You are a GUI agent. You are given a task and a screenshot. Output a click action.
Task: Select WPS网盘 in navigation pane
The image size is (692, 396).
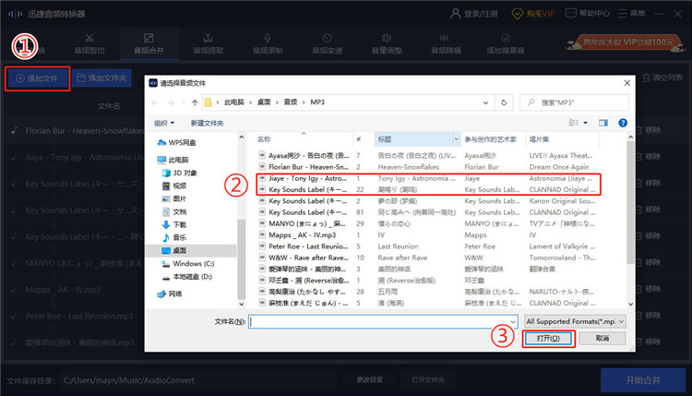coord(177,142)
